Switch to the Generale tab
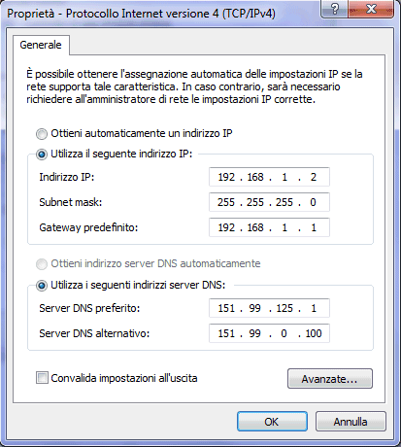Screen dimensions: 401x447 (41, 45)
